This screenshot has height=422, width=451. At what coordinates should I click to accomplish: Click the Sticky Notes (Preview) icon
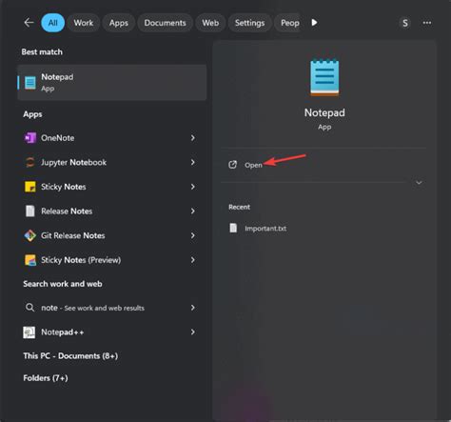(x=30, y=260)
